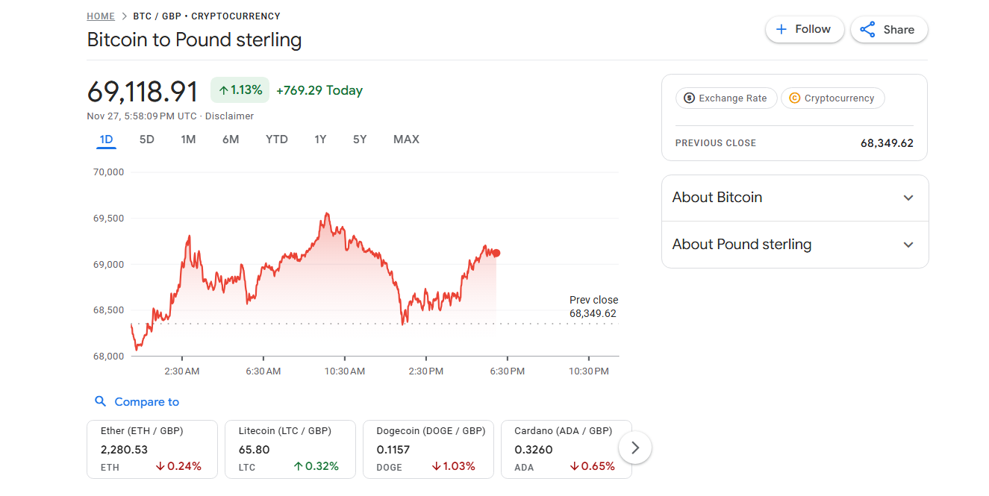989x496 pixels.
Task: Switch to the MAX chart tab
Action: 406,139
